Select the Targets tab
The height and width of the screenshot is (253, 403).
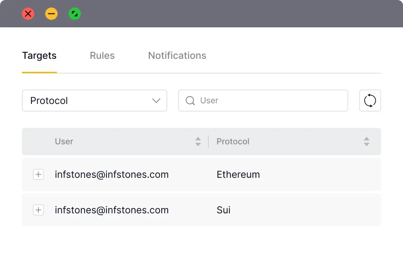coord(39,56)
